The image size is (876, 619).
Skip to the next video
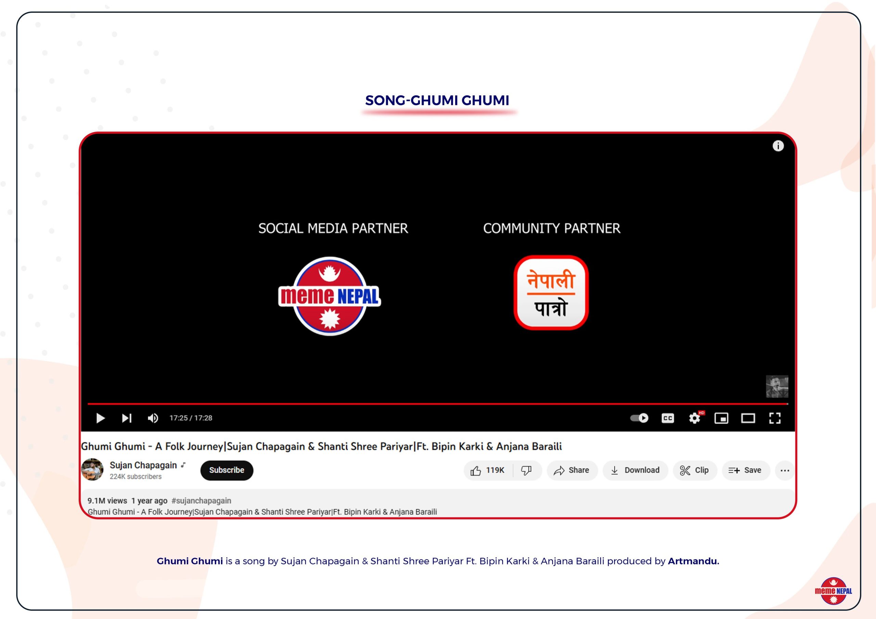click(x=127, y=418)
